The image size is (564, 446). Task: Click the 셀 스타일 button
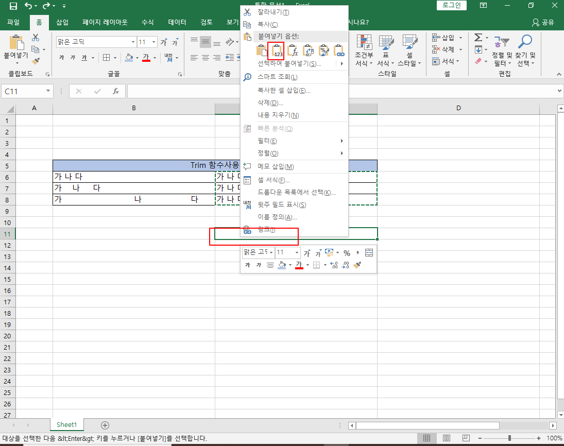(409, 50)
